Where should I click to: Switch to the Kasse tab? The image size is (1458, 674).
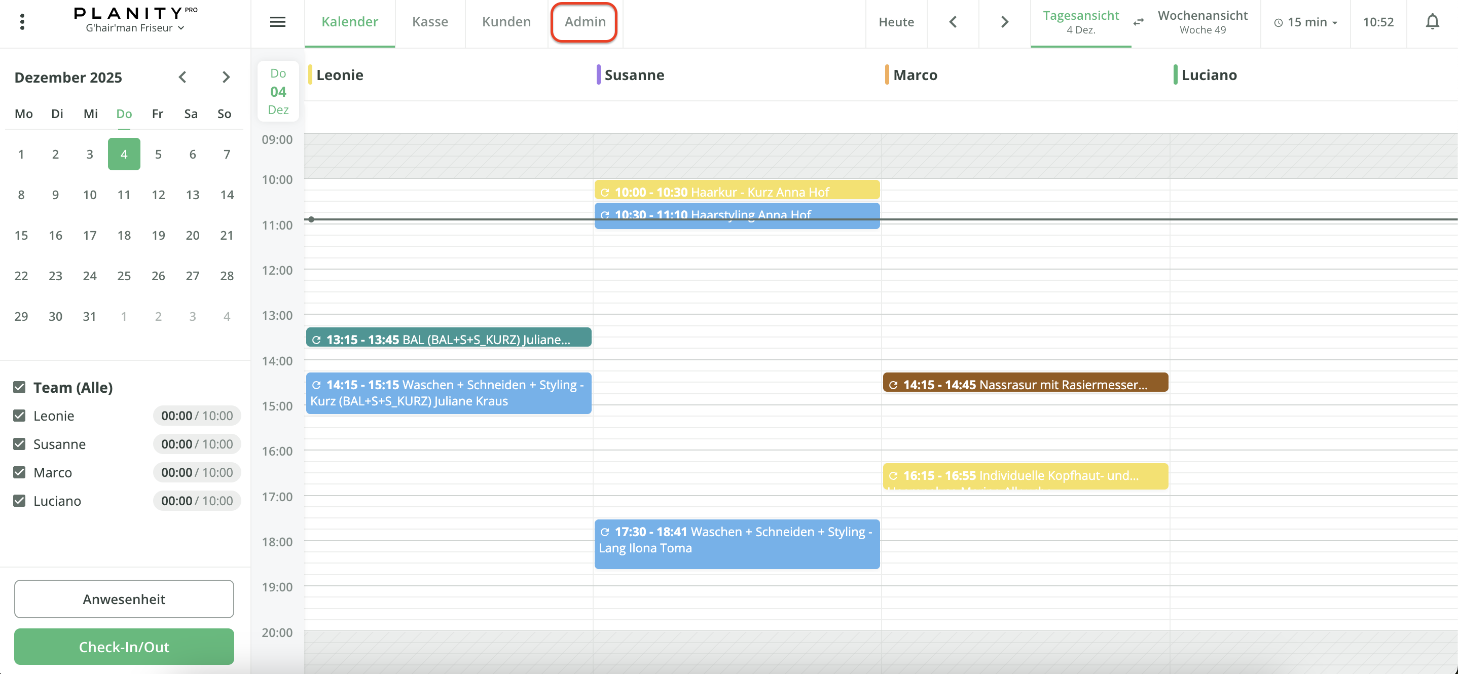click(429, 22)
